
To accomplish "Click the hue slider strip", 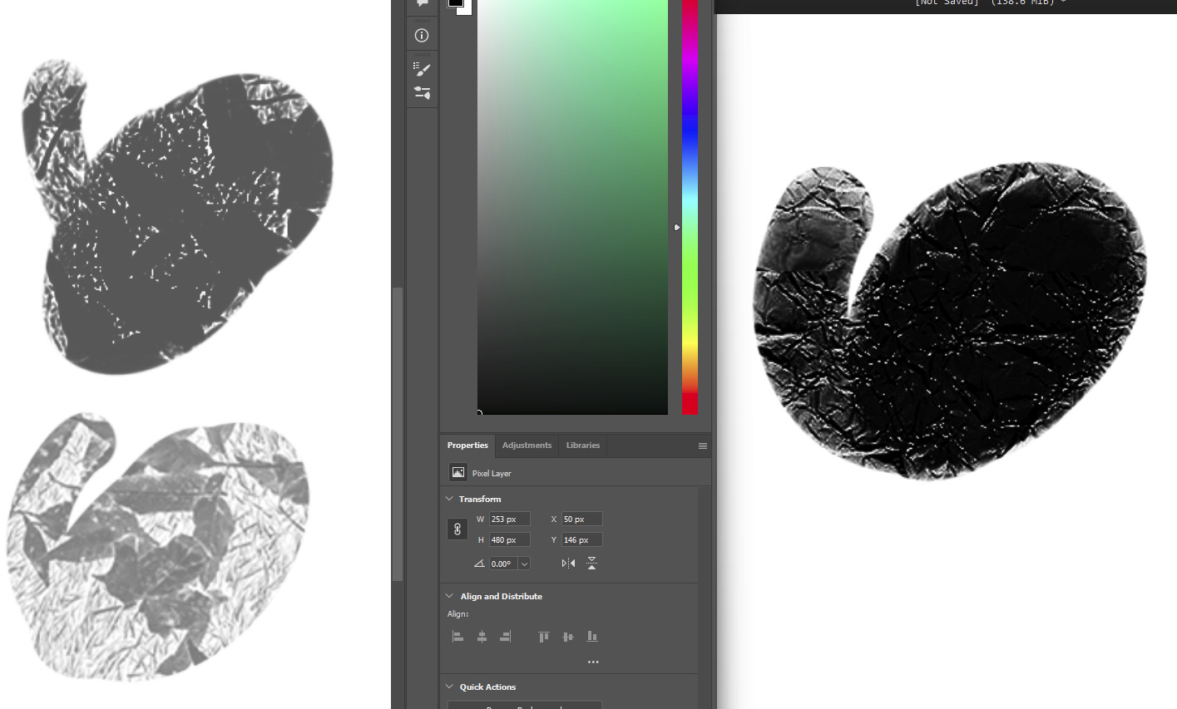I will coord(690,207).
